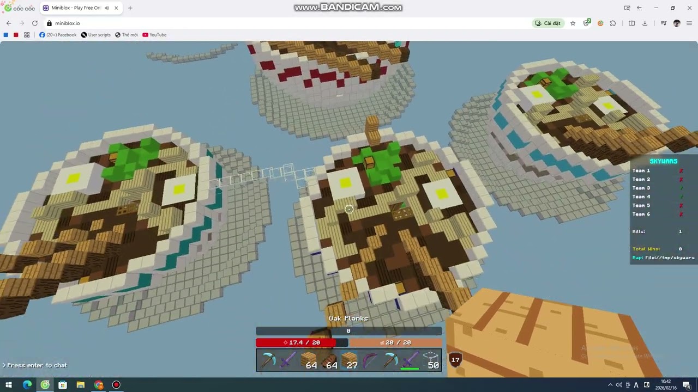Click the 'Team 4' scoreboard row

[658, 197]
